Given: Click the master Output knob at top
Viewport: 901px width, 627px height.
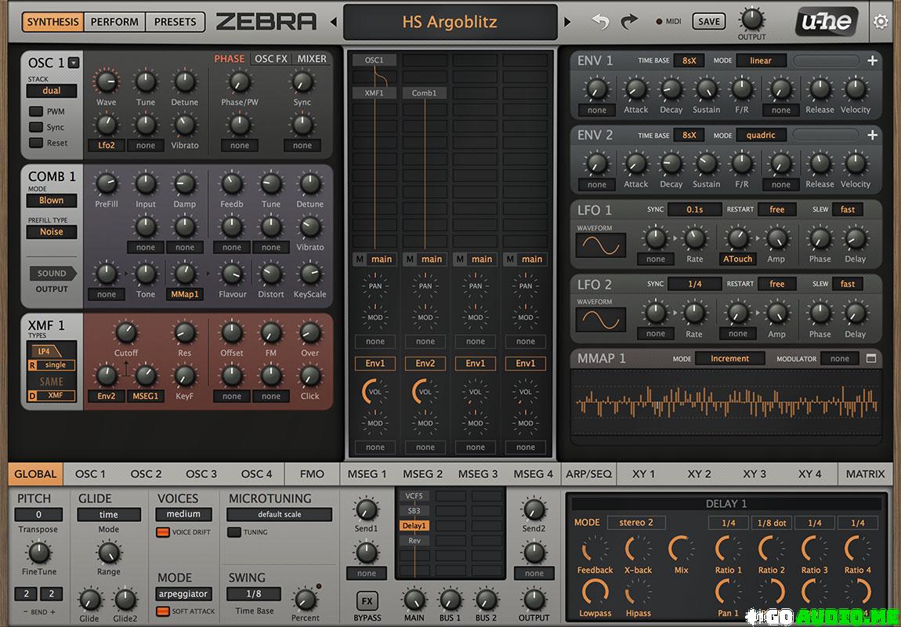Looking at the screenshot, I should pos(751,20).
